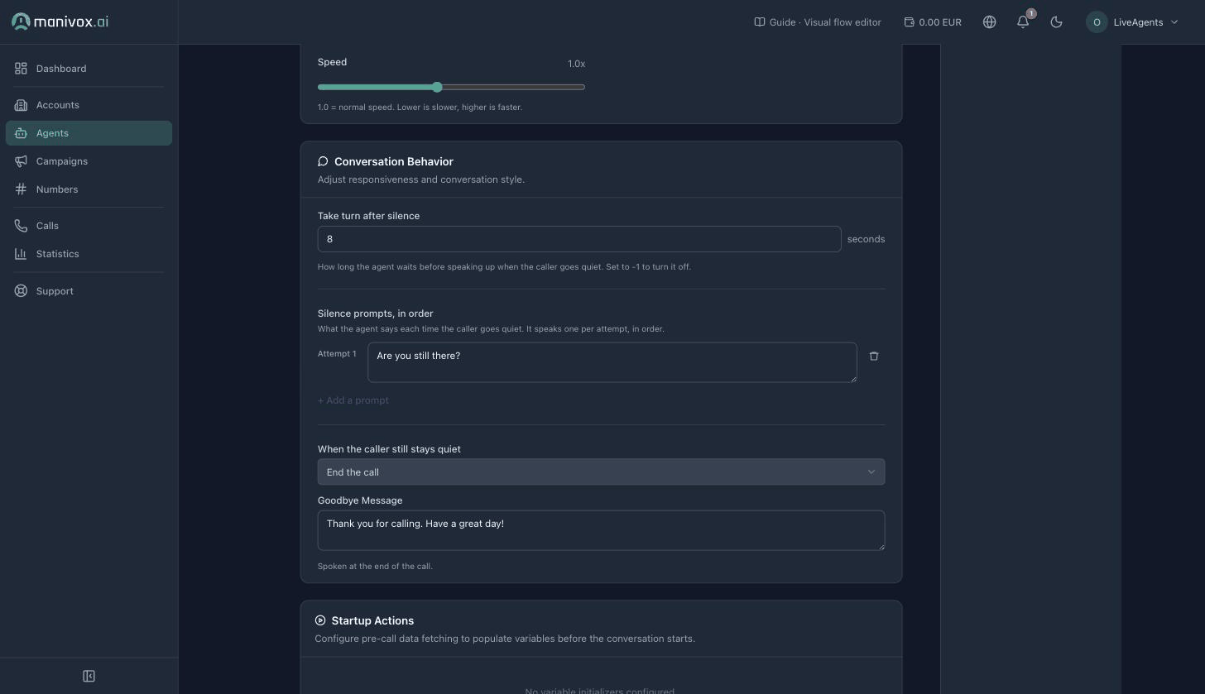Open the Accounts section
The width and height of the screenshot is (1205, 694).
click(89, 105)
